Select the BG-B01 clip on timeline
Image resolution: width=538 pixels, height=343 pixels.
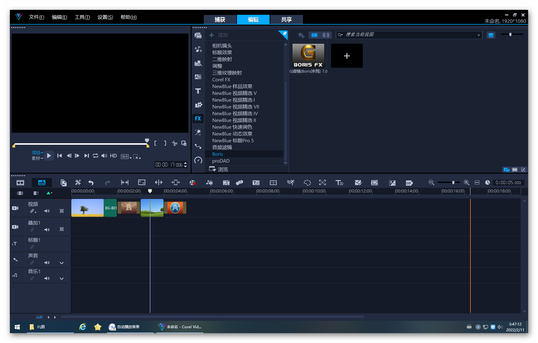pyautogui.click(x=110, y=208)
